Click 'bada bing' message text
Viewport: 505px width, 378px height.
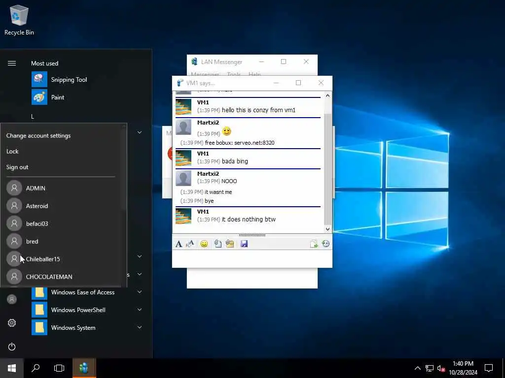click(235, 161)
